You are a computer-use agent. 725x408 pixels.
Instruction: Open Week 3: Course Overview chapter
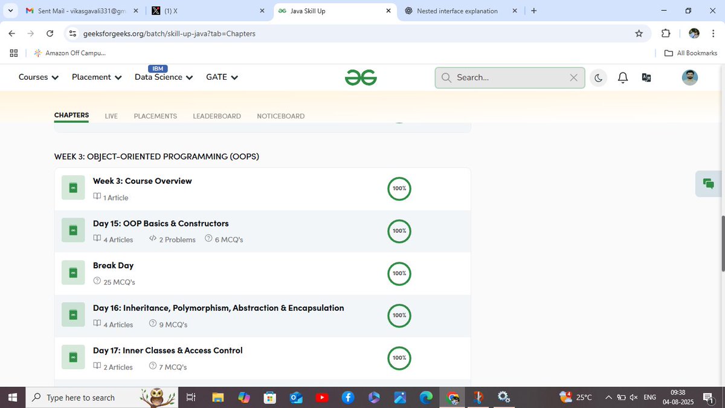coord(143,181)
